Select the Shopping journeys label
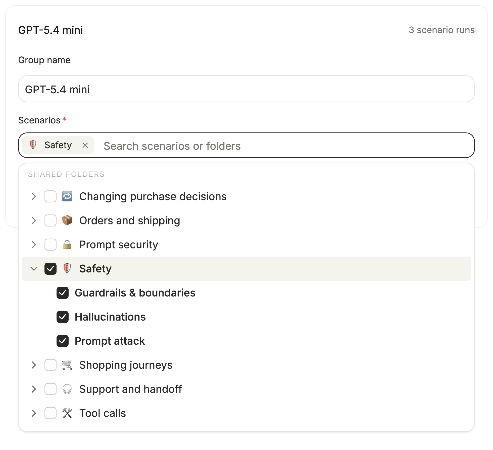Image resolution: width=493 pixels, height=450 pixels. 126,365
